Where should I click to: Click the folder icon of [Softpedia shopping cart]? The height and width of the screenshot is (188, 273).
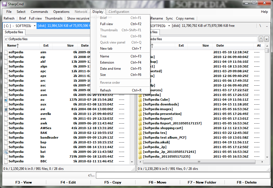coord(140,128)
